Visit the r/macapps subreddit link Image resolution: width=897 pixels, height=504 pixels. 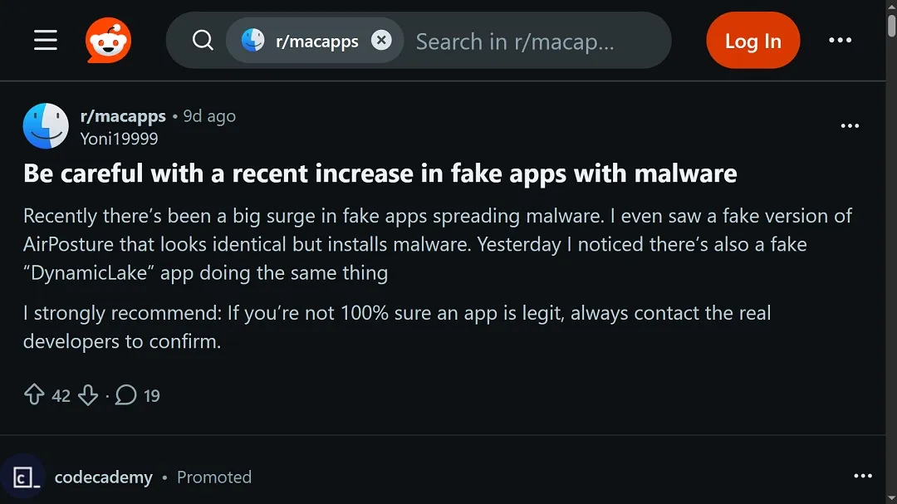click(x=123, y=115)
